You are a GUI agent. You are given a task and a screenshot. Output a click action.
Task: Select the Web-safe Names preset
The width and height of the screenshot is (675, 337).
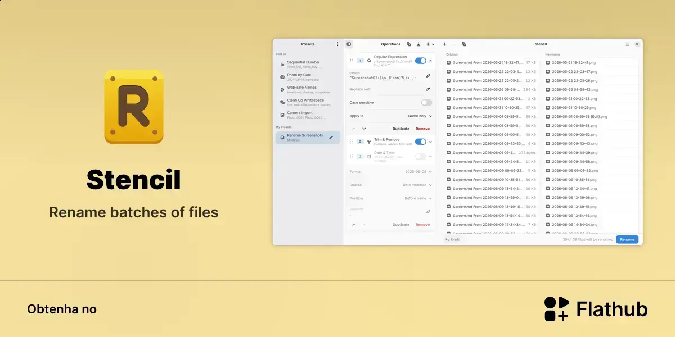pos(308,89)
